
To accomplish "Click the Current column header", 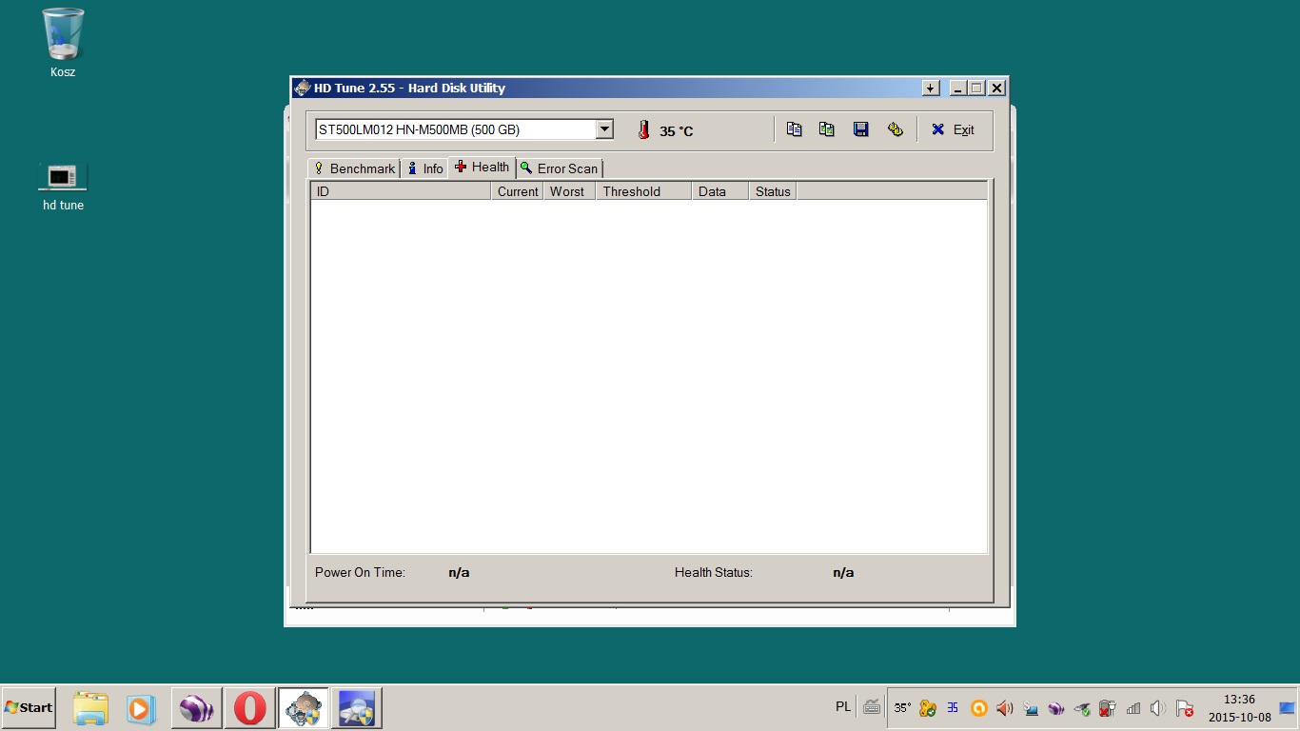I will point(518,191).
